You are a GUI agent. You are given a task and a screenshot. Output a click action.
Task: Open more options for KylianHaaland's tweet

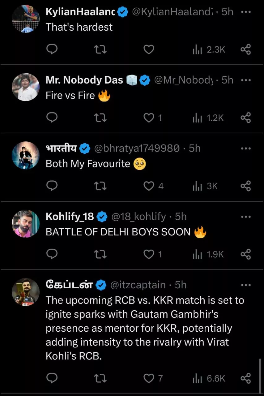(x=245, y=12)
